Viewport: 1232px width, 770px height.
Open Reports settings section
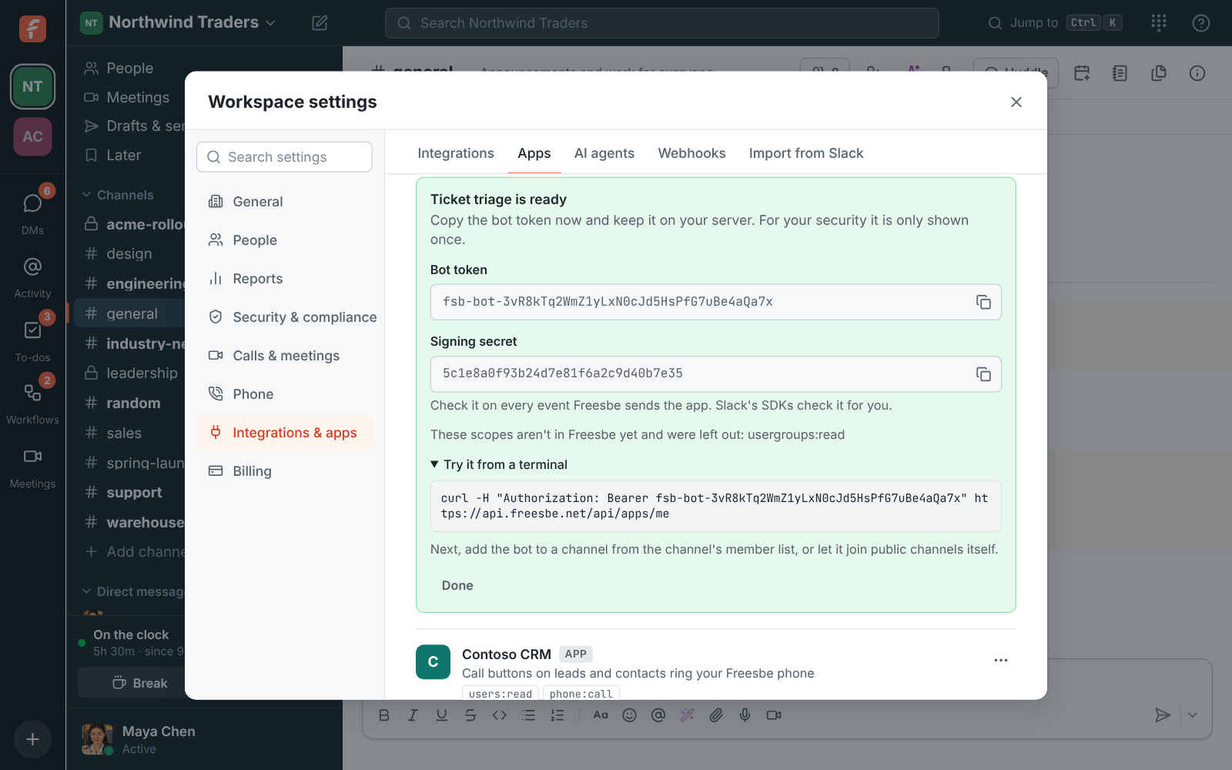pos(285,279)
